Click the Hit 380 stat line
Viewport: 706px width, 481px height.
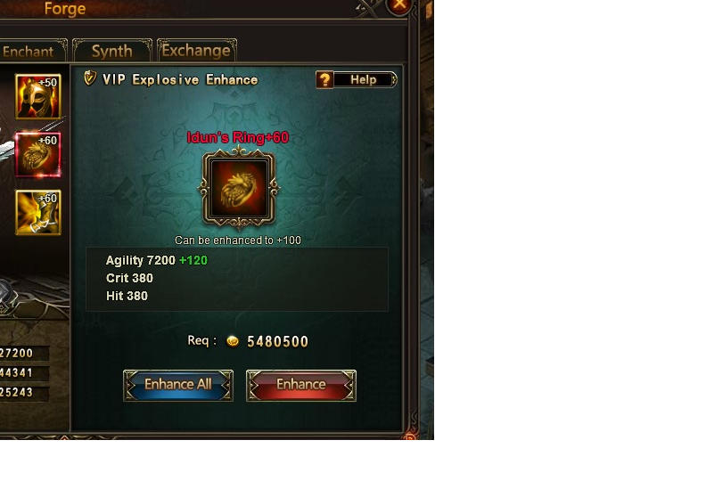[x=127, y=296]
